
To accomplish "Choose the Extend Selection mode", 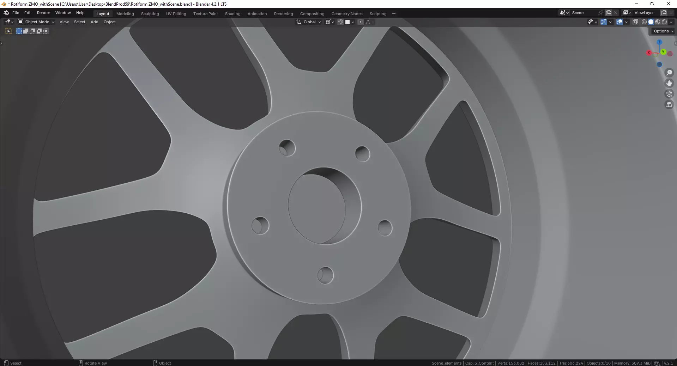I will coord(26,31).
